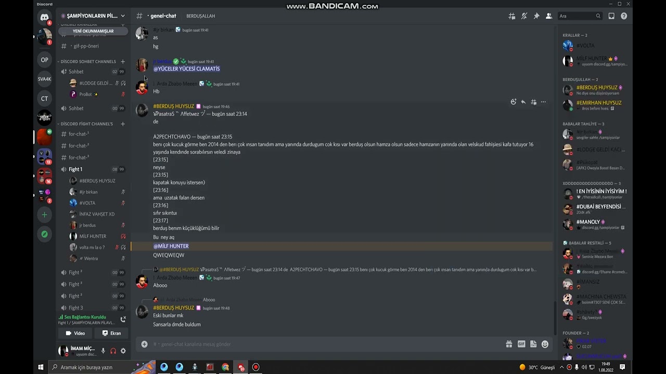666x374 pixels.
Task: Toggle microphone mute in user panel
Action: coord(103,351)
